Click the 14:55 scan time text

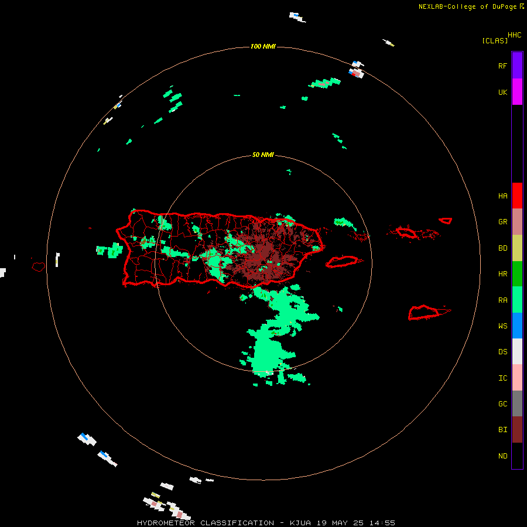[382, 523]
